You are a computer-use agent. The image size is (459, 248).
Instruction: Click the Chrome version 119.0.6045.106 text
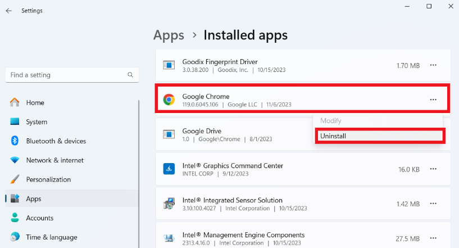200,105
